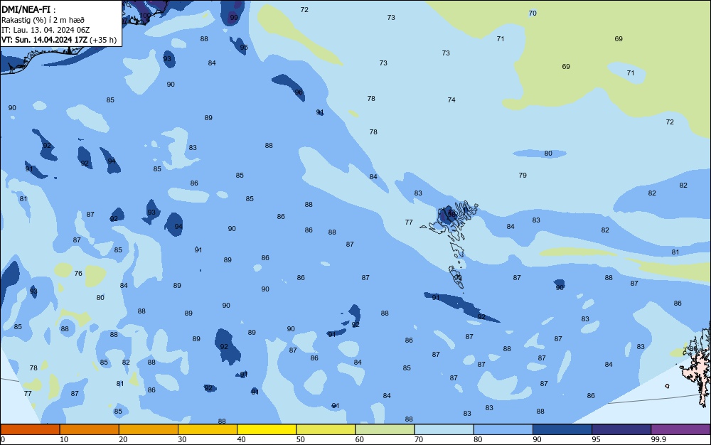Select the "10" legend tick label
The image size is (711, 445).
[64, 439]
